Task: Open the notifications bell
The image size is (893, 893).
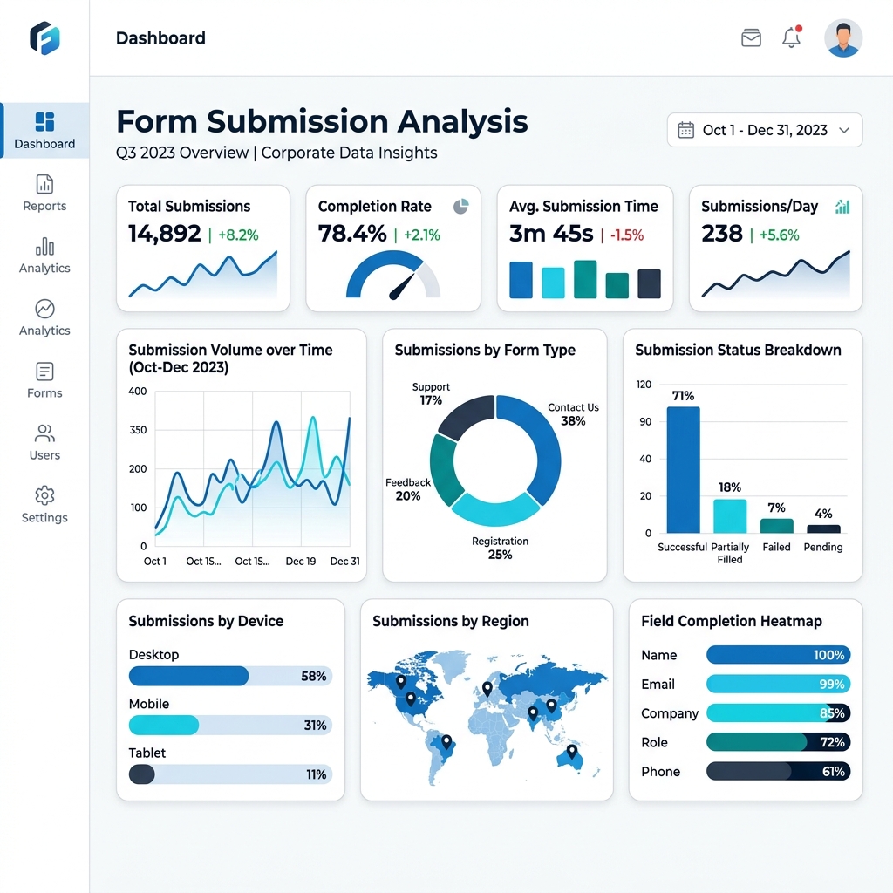Action: coord(791,37)
